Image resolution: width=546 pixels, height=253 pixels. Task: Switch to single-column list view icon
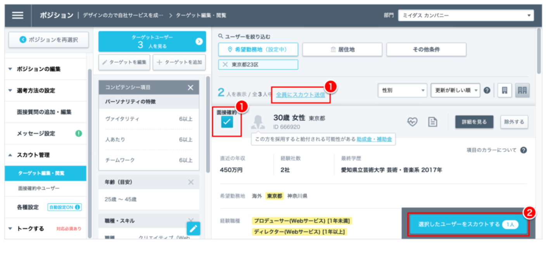click(505, 90)
